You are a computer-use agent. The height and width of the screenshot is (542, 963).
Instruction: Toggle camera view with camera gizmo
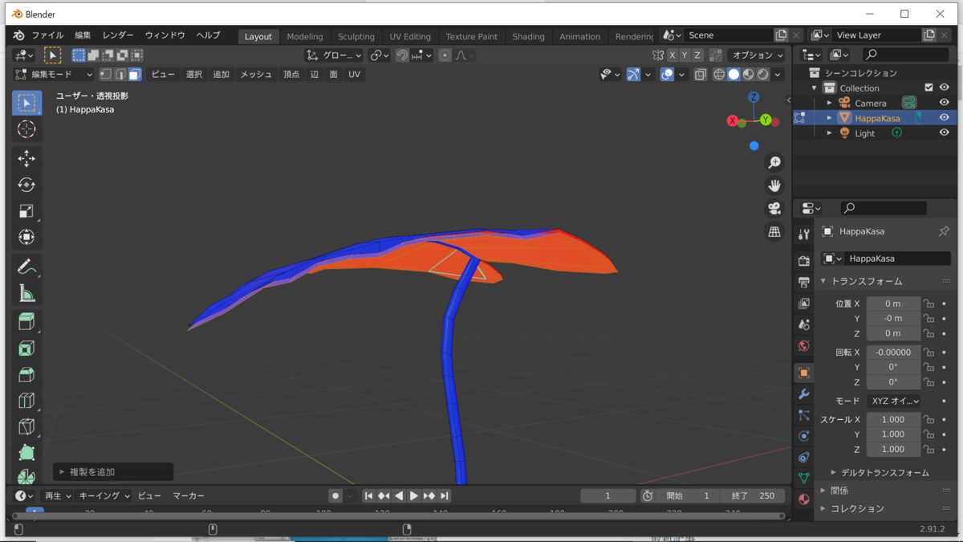(x=774, y=209)
